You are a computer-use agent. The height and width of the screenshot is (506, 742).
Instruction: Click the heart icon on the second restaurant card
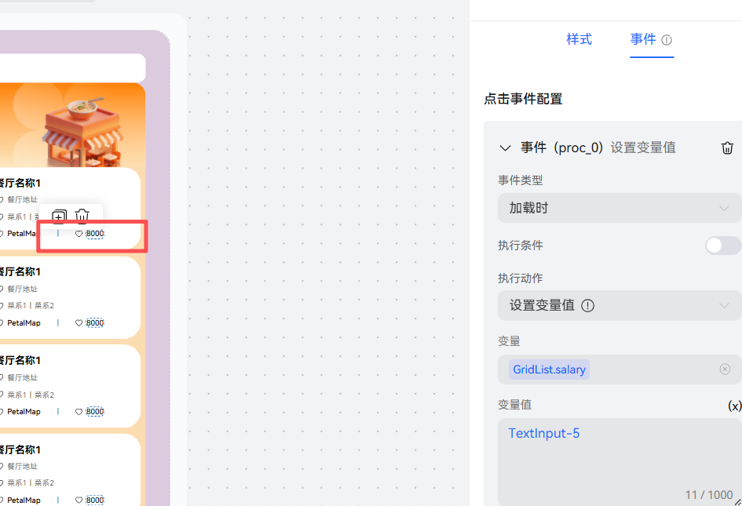tap(79, 322)
